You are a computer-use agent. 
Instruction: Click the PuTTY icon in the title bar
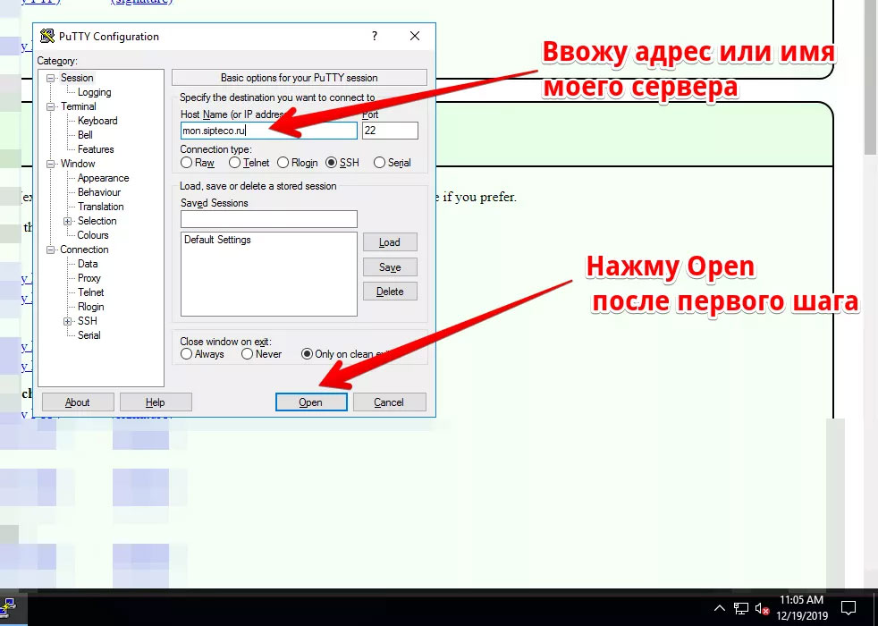(x=46, y=37)
